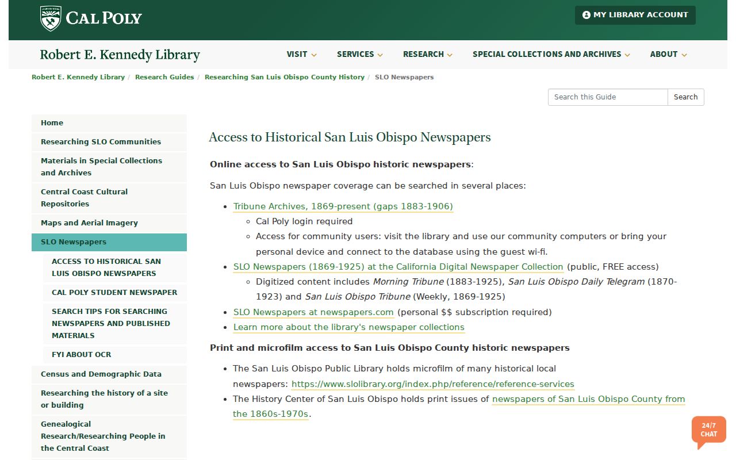The image size is (736, 460).
Task: Open Census and Demographic Data page
Action: [x=109, y=374]
